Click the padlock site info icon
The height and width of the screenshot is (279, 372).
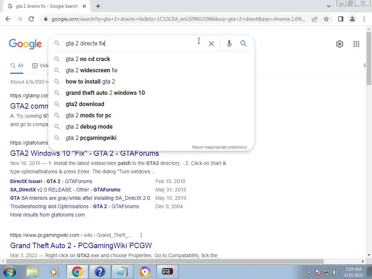(x=45, y=19)
